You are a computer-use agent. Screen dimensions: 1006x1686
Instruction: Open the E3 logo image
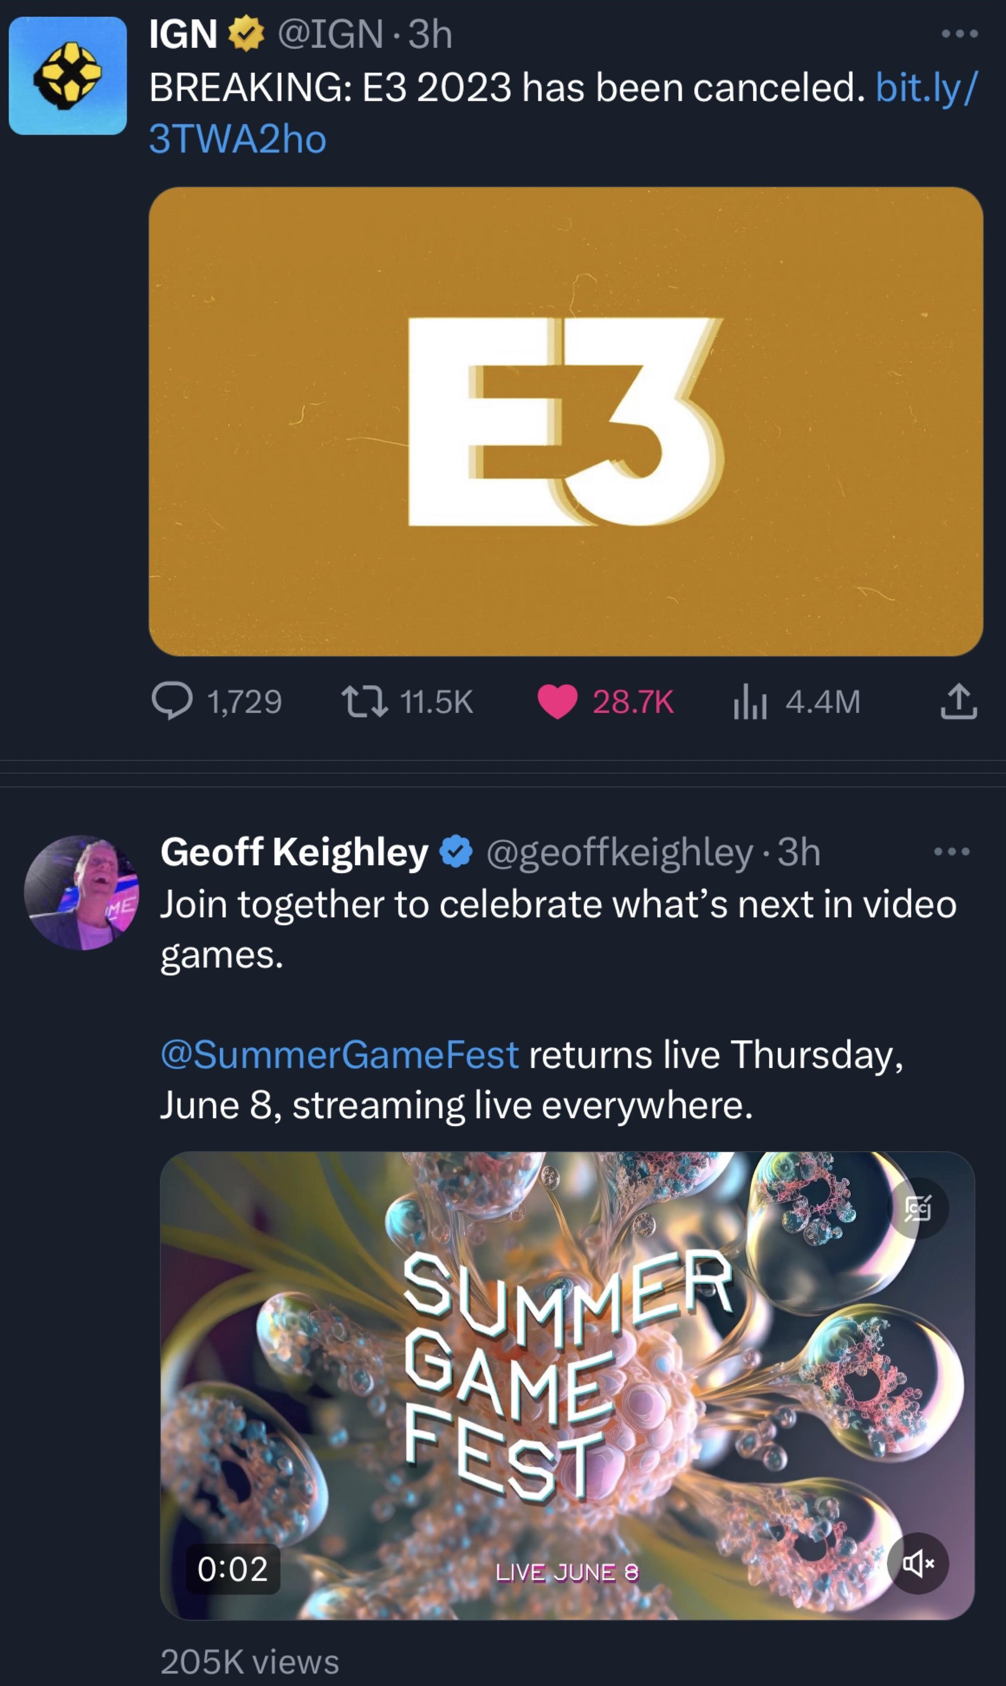[x=565, y=421]
